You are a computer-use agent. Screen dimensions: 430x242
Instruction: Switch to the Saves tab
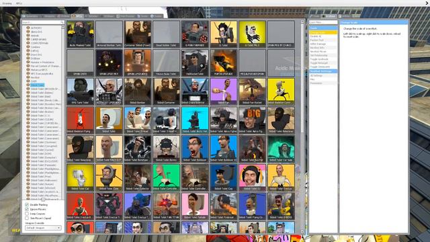point(143,16)
